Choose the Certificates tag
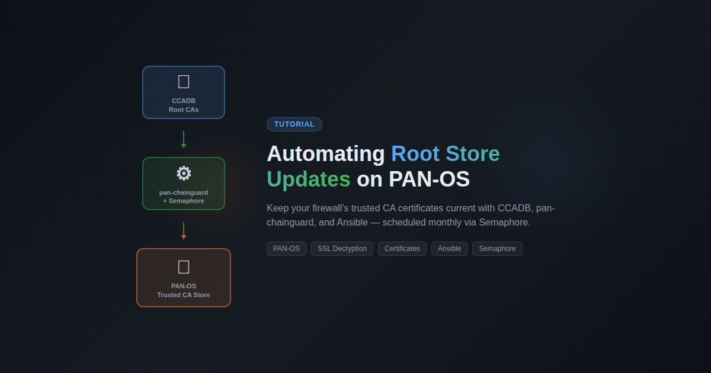The image size is (711, 373). (402, 249)
